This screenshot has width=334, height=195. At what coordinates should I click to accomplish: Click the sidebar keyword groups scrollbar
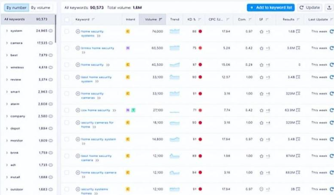(56, 28)
